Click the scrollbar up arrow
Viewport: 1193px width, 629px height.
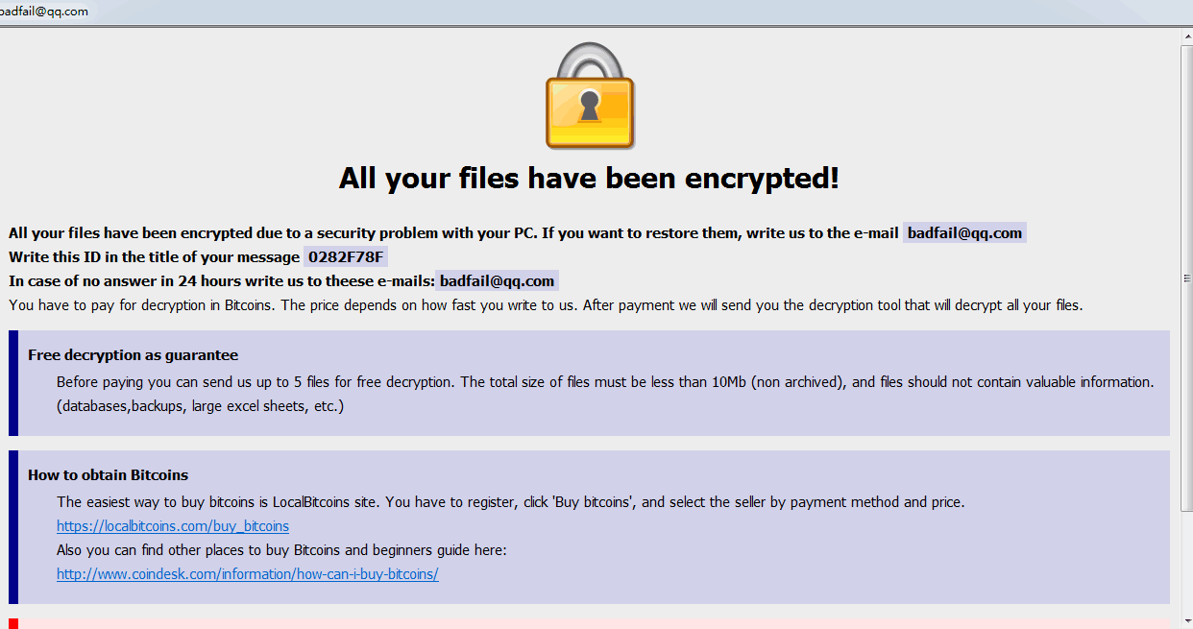[1186, 36]
